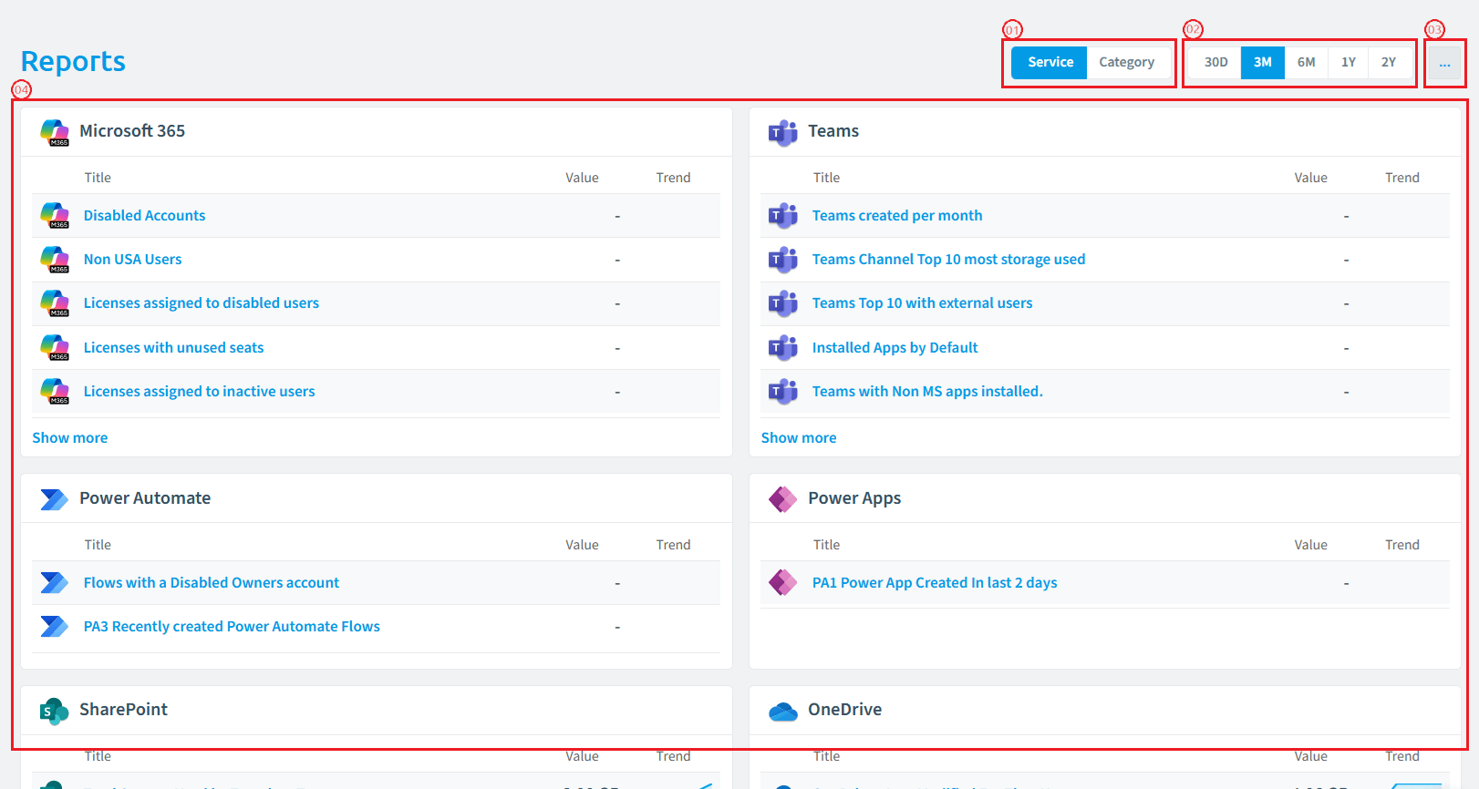1479x789 pixels.
Task: Click the icon beside Teams with Non MS apps
Action: coord(783,392)
